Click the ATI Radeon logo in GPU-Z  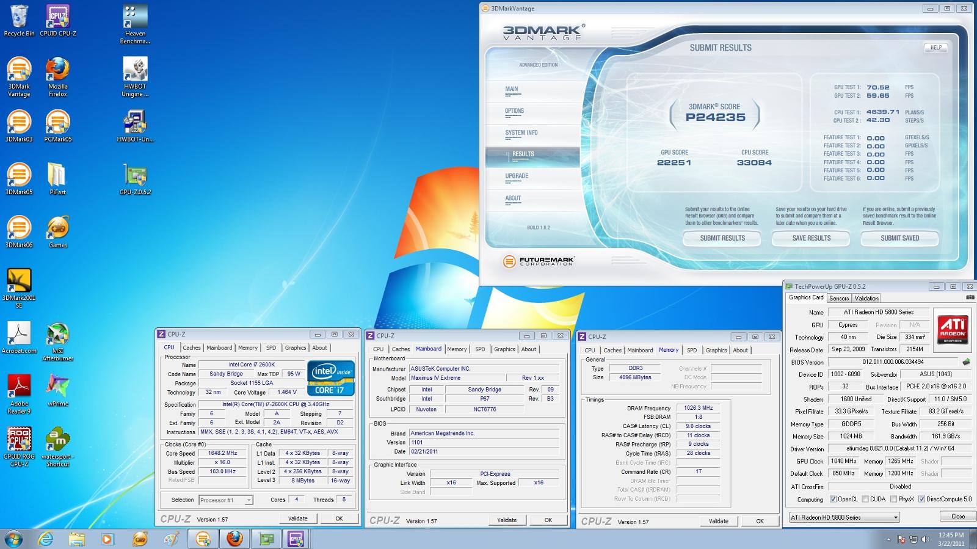point(953,329)
